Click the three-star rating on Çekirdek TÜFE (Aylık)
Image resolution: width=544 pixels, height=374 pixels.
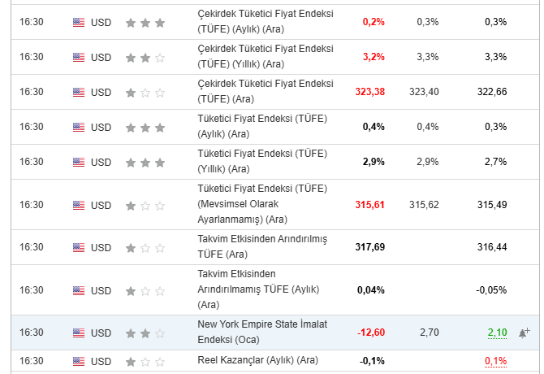click(x=145, y=23)
